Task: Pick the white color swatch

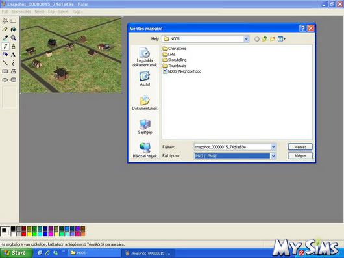Action: pyautogui.click(x=13, y=234)
